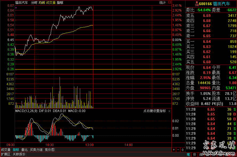Switch to the bottom 成交量 tab
Image resolution: width=237 pixels, height=157 pixels.
[6, 150]
